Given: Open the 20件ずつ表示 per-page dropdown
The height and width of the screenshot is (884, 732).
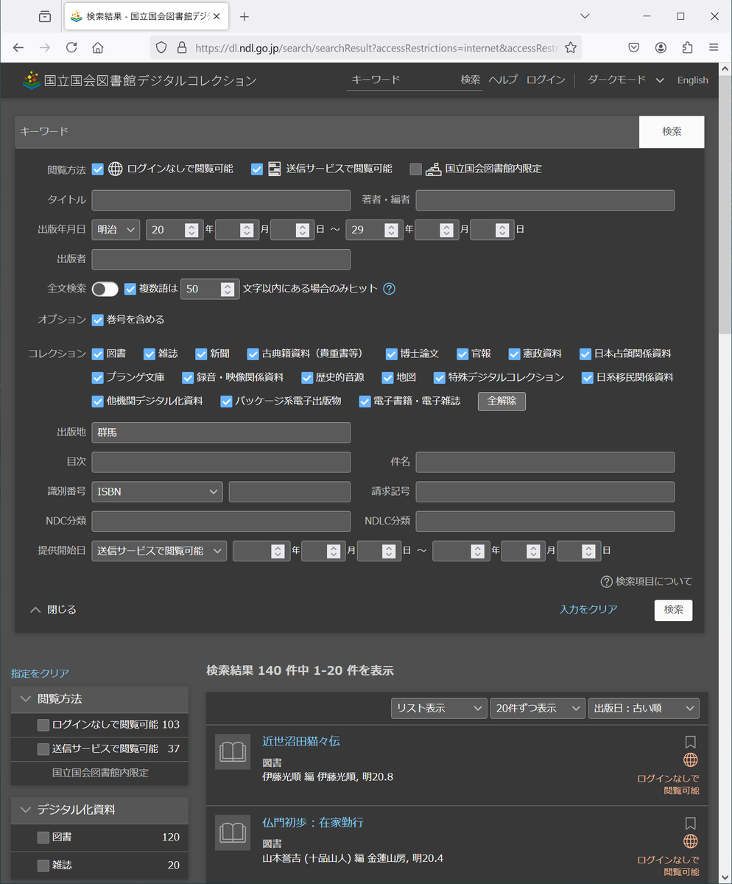Looking at the screenshot, I should [x=538, y=708].
